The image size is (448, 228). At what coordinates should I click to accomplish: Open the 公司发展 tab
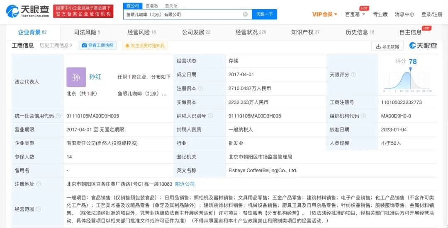coord(196,32)
